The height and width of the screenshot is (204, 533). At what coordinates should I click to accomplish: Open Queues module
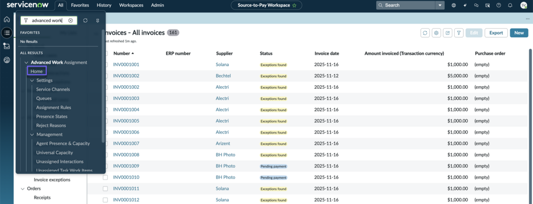click(x=44, y=98)
